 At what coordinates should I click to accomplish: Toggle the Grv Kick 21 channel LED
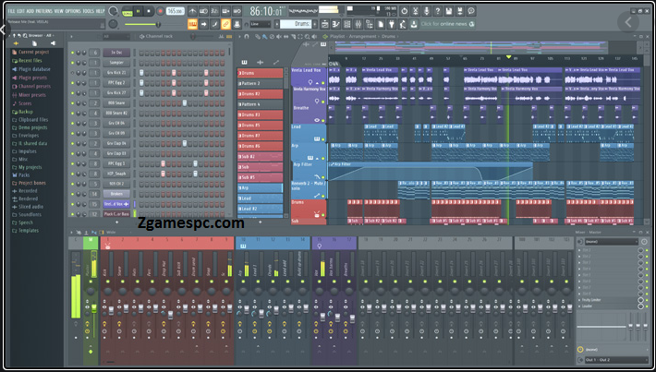click(72, 73)
